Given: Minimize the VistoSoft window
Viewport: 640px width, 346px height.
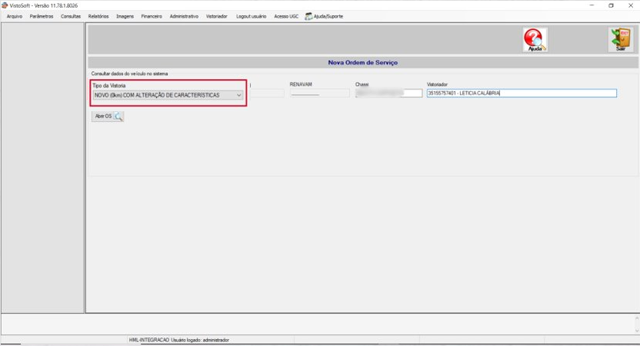Looking at the screenshot, I should point(592,5).
